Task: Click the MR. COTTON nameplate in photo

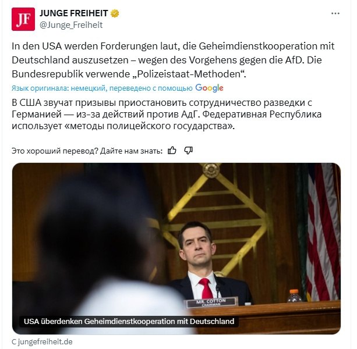Action: coord(211,302)
